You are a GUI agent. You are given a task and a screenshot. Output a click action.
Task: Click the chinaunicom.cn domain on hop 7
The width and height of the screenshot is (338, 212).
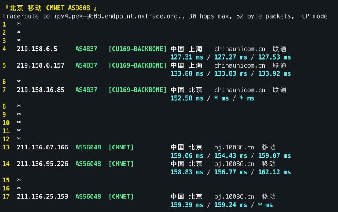[240, 90]
